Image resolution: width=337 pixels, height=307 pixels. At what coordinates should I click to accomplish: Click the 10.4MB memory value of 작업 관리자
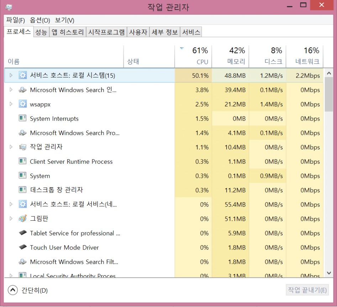tap(235, 147)
